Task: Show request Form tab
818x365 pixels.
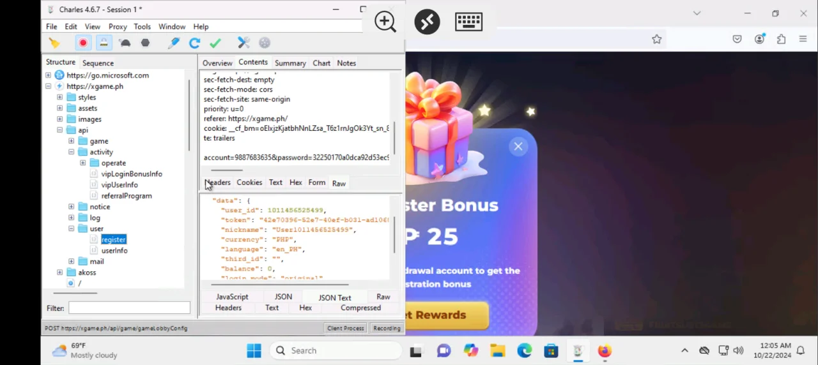Action: pyautogui.click(x=317, y=182)
